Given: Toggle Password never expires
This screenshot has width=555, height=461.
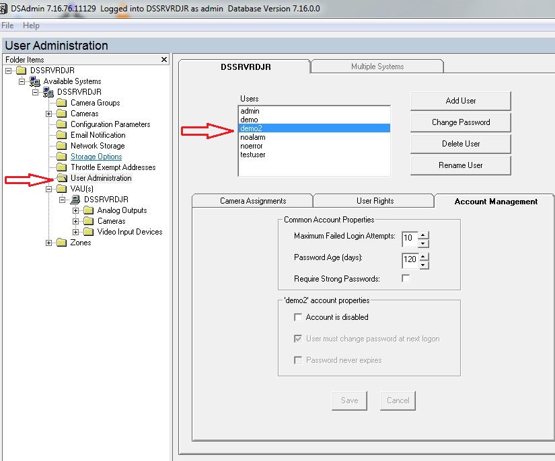Looking at the screenshot, I should coord(298,360).
